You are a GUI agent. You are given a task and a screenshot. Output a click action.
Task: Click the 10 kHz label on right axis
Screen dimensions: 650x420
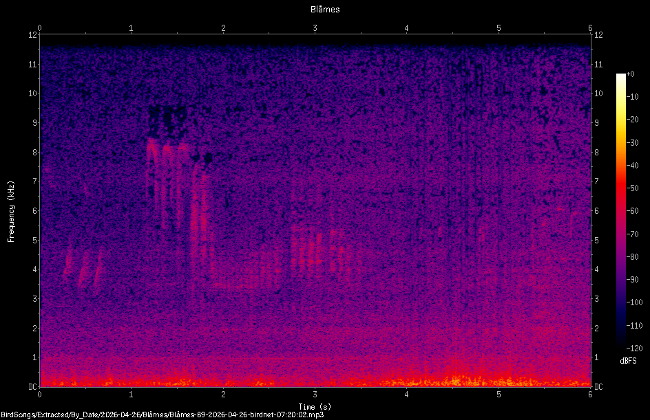598,93
